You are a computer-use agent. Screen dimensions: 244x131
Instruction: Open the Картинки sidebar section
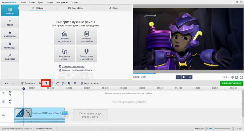pyautogui.click(x=10, y=34)
